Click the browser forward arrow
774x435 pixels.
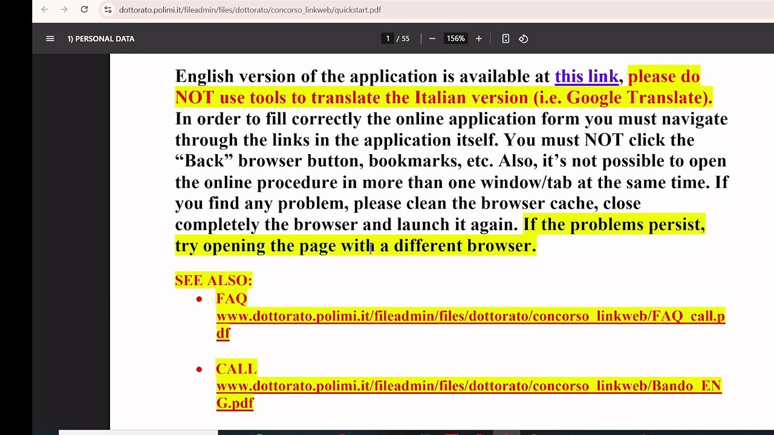coord(64,10)
